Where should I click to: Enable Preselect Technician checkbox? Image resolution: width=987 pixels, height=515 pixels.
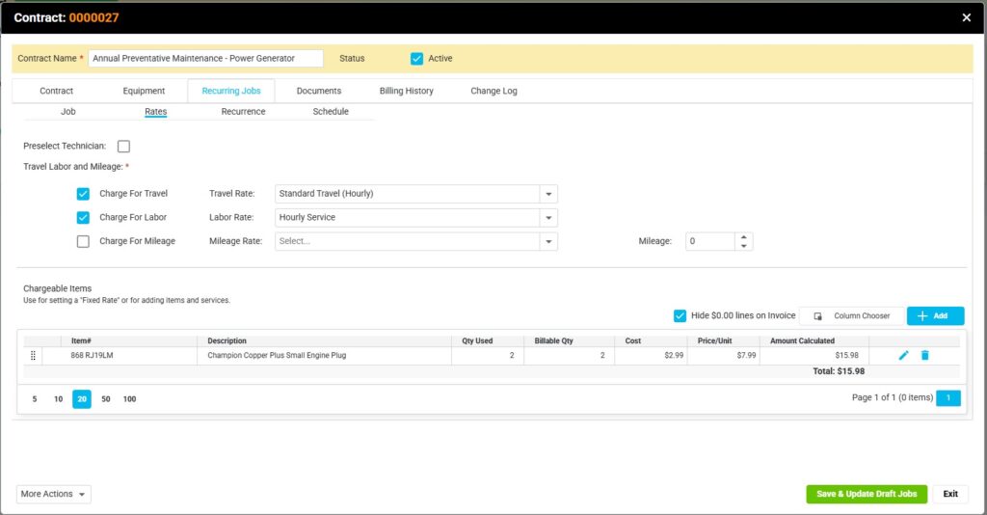(124, 146)
